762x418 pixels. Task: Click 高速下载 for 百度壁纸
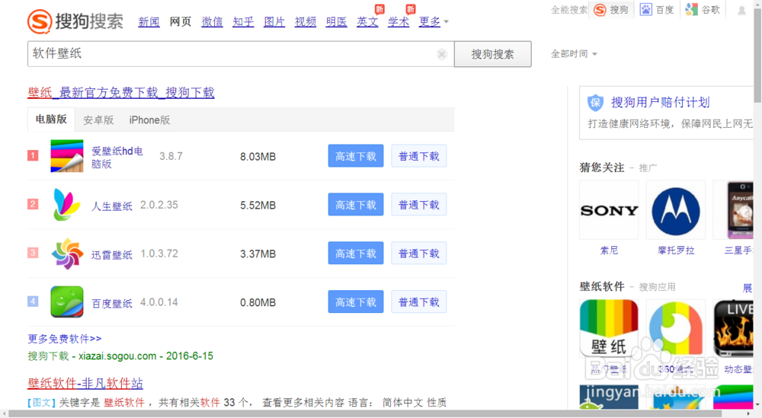356,302
